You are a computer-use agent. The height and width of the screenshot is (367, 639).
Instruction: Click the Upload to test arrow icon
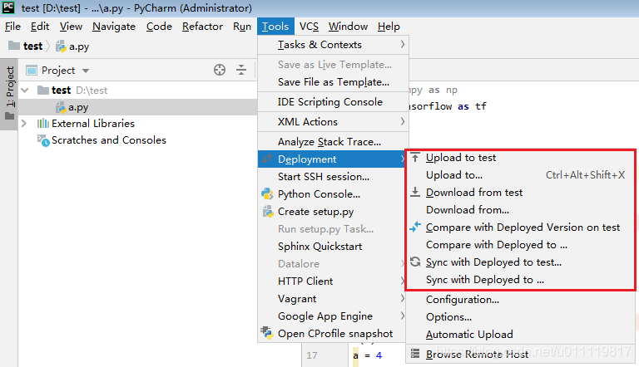click(x=415, y=158)
